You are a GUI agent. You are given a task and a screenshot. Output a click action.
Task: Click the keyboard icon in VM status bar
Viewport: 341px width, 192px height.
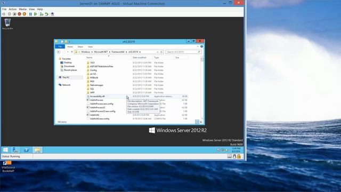[230, 156]
